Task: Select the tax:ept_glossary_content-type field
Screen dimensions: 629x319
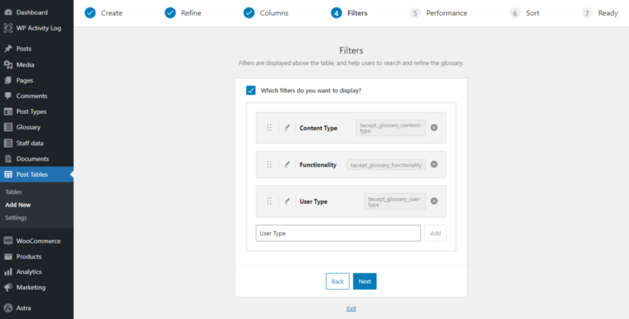Action: click(x=390, y=128)
